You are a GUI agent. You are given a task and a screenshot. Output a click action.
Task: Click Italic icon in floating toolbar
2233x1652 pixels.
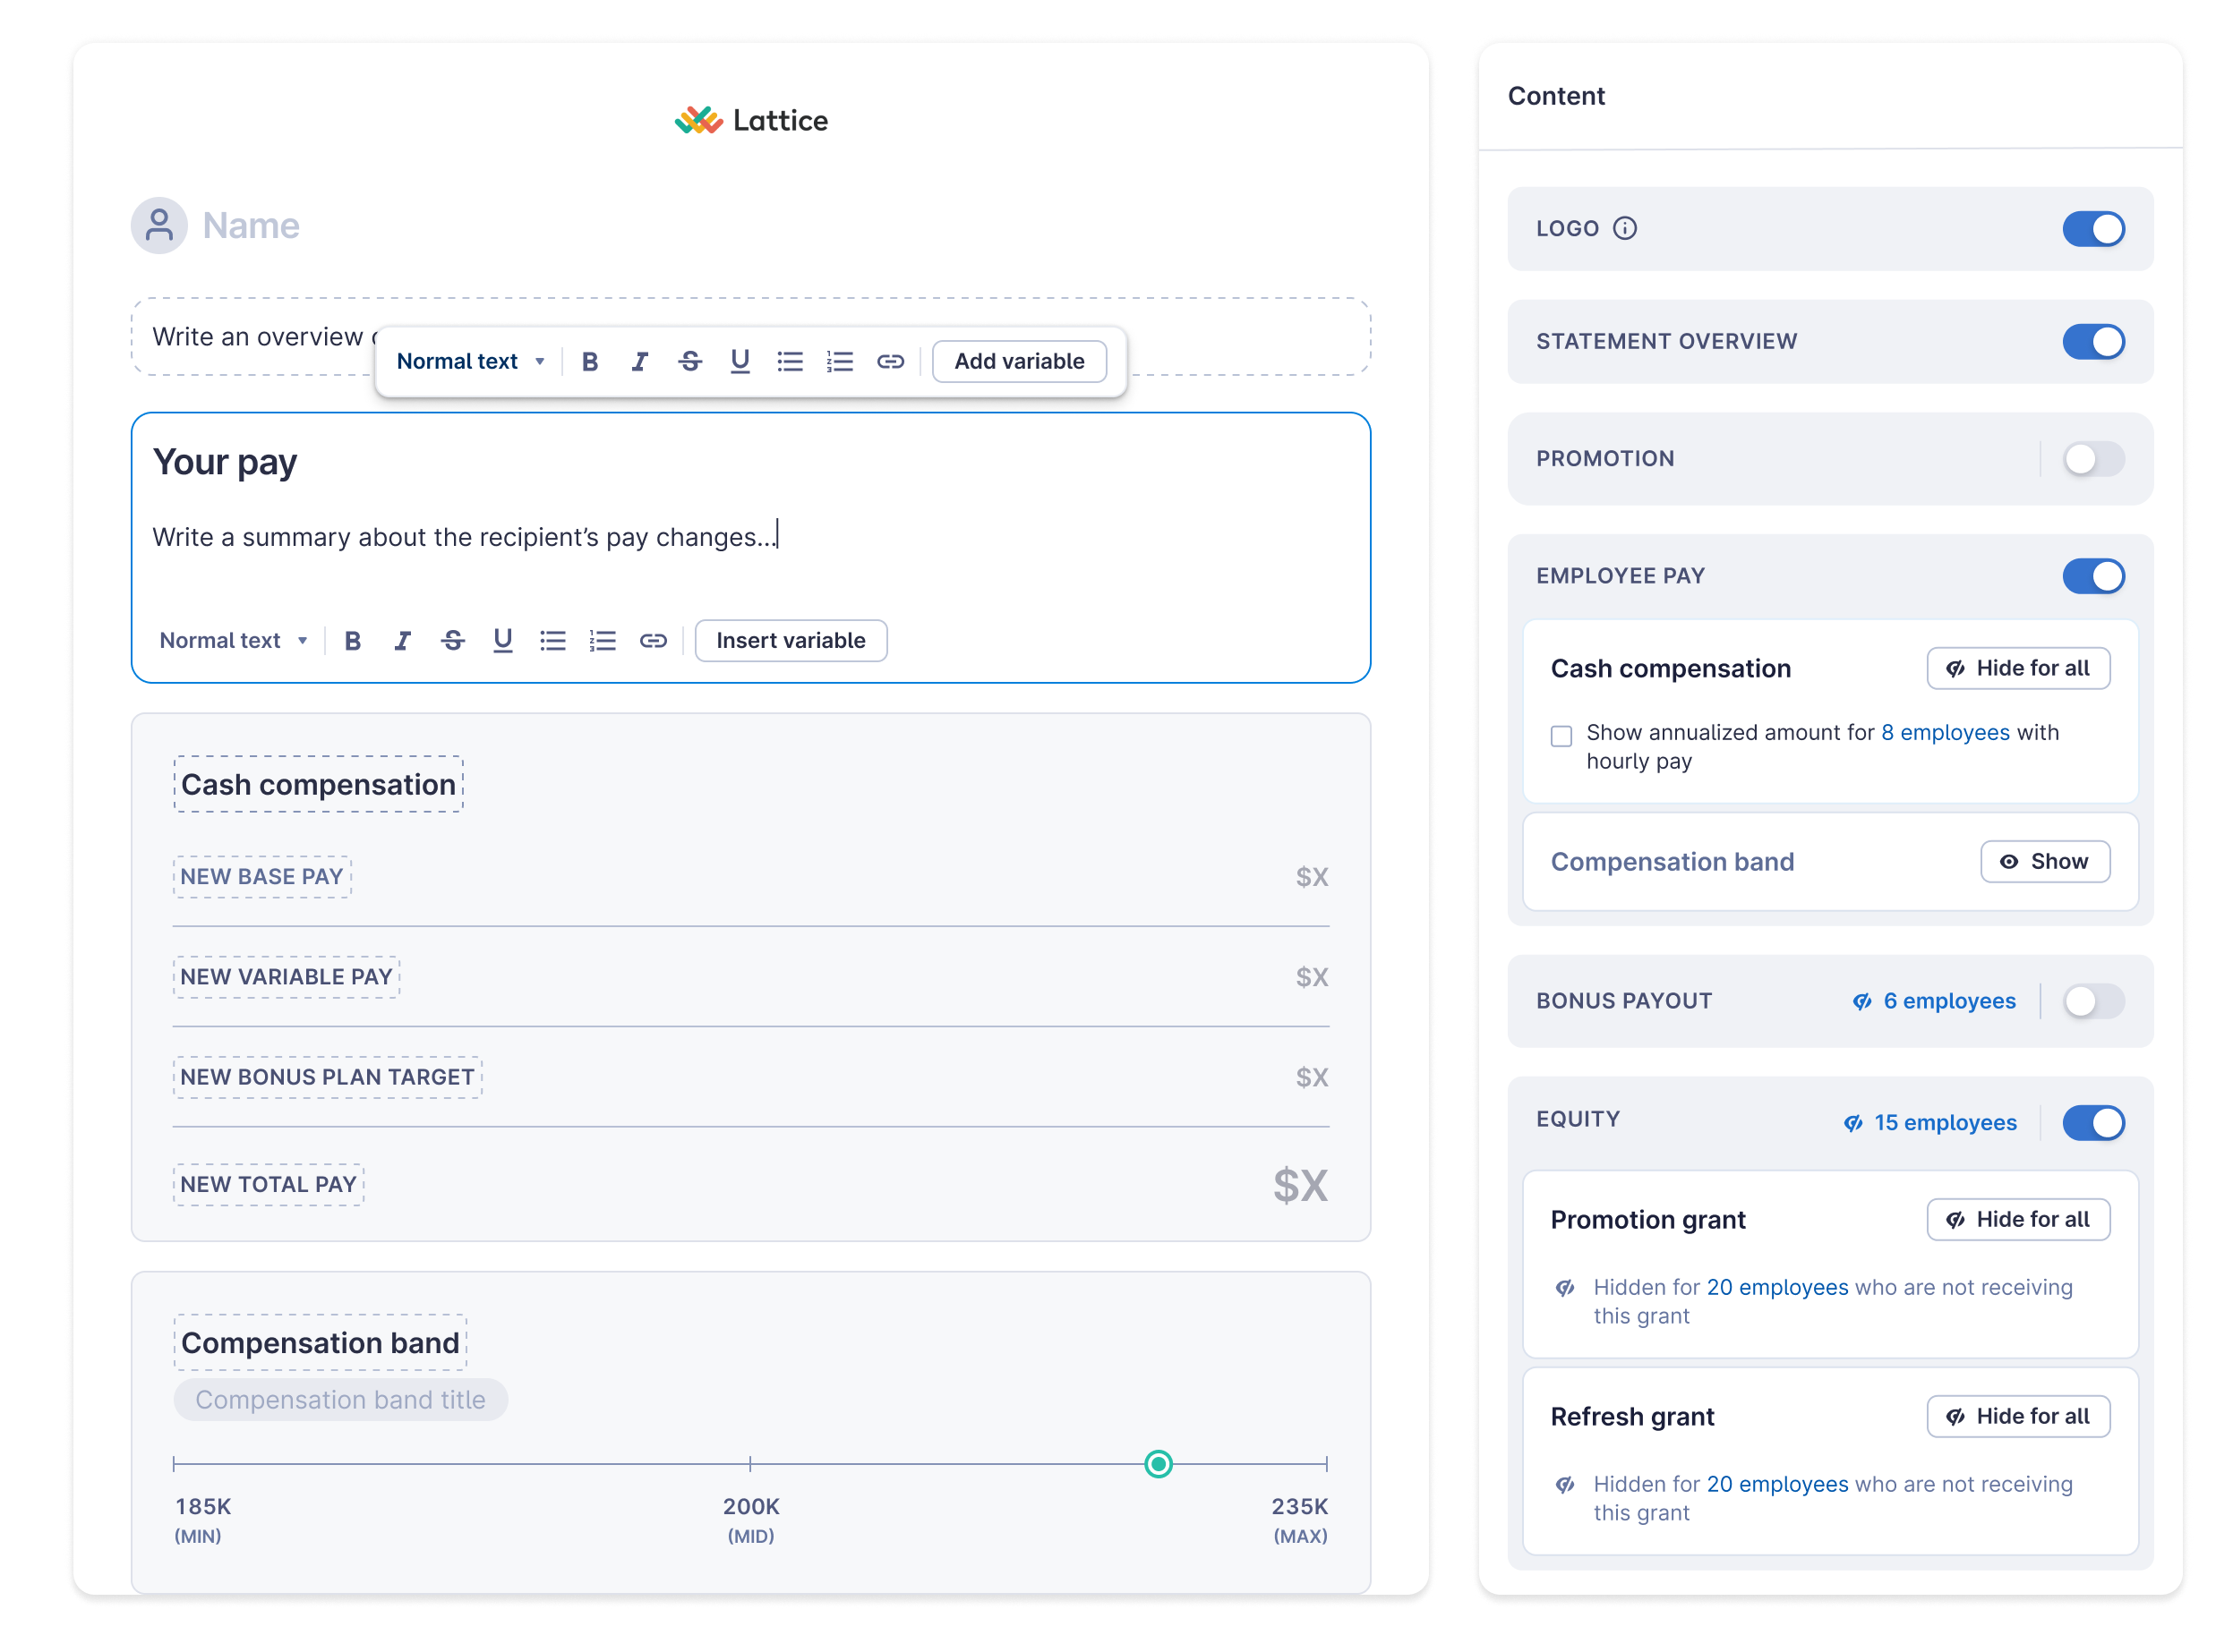pos(640,362)
